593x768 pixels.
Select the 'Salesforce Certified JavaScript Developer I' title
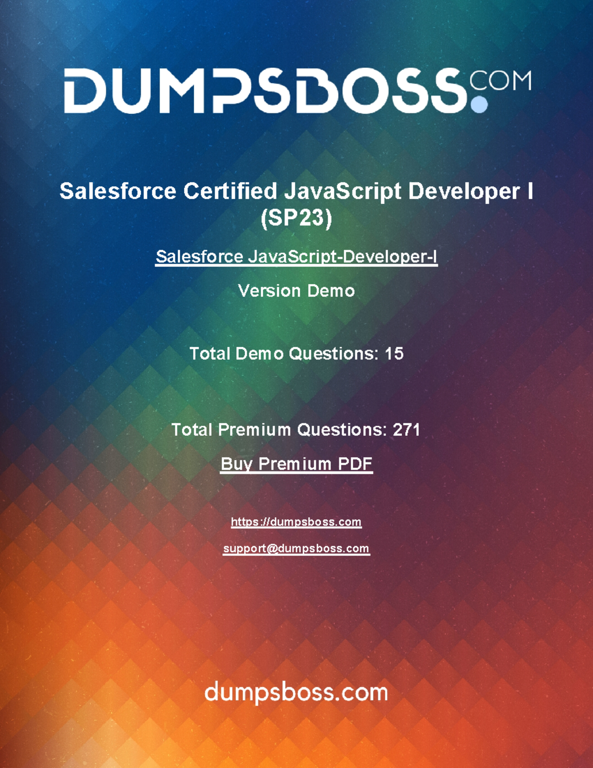296,191
